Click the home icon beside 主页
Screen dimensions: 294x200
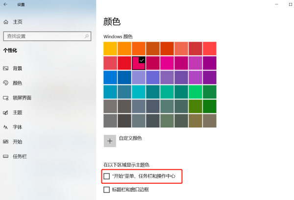point(6,22)
